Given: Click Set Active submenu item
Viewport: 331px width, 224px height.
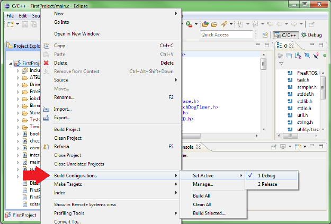Looking at the screenshot, I should coord(213,175).
